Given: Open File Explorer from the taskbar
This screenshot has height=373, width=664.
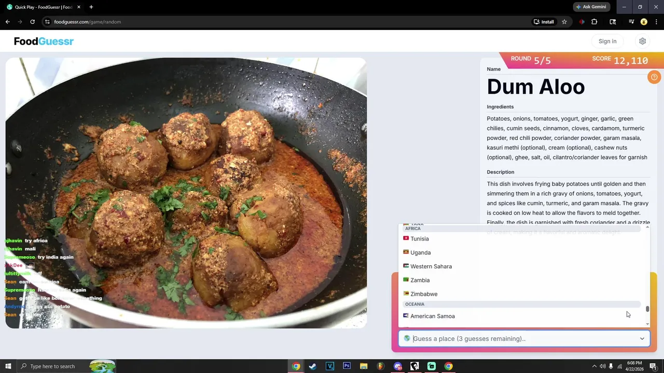Looking at the screenshot, I should click(364, 366).
